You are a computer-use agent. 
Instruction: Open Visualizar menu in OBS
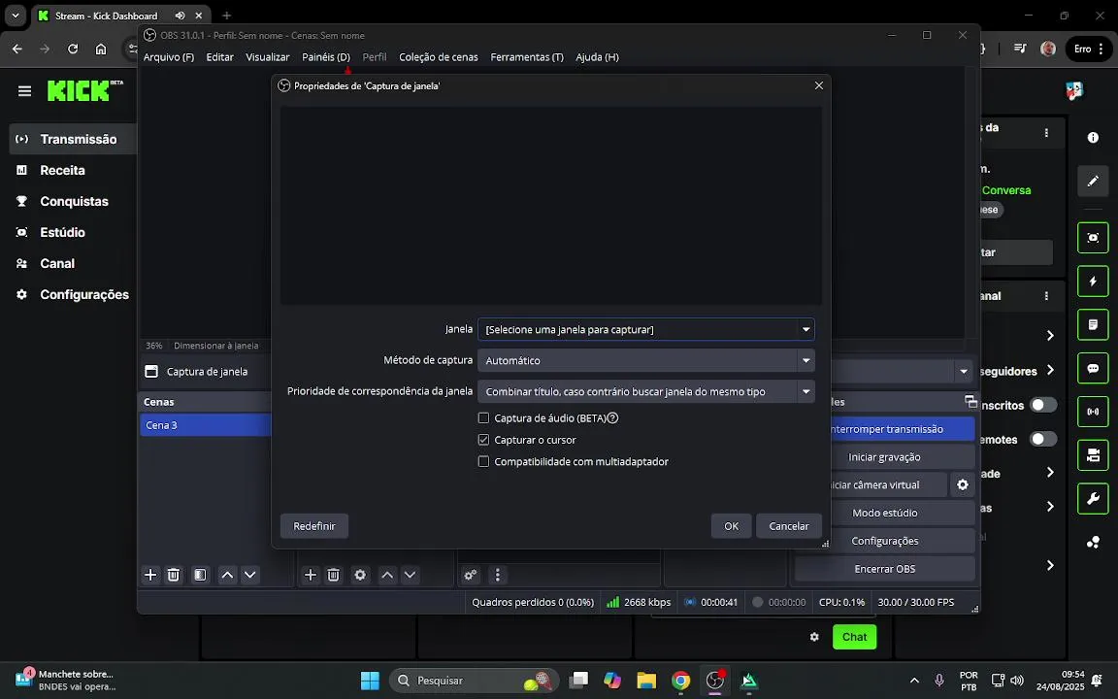268,57
